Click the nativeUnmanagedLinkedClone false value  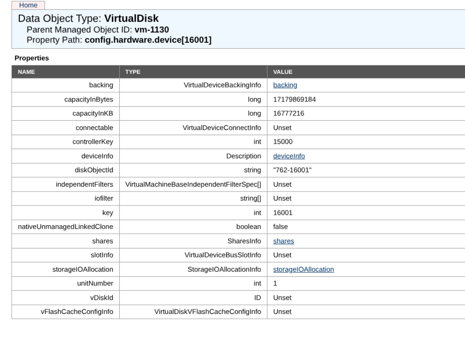(x=280, y=227)
